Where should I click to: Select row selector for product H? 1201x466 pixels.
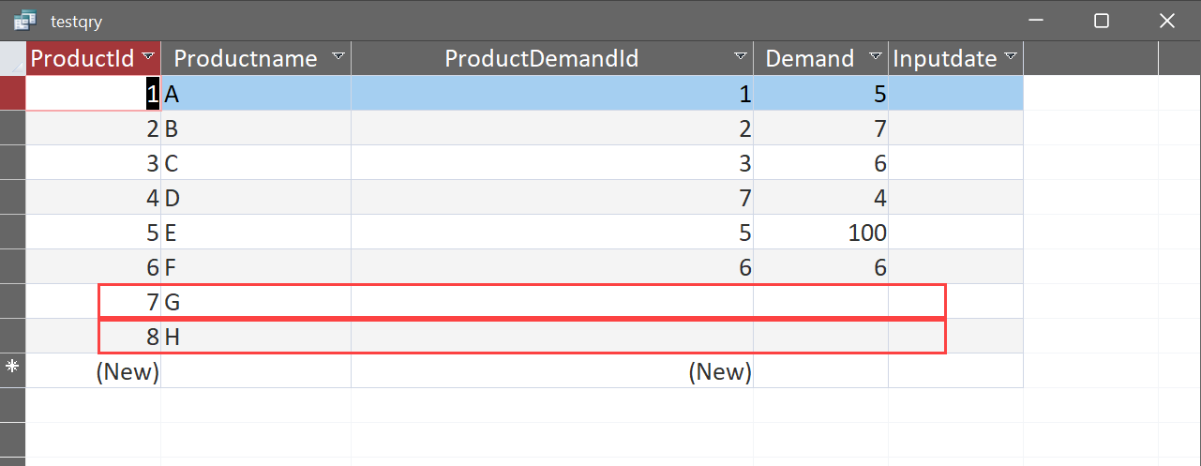[12, 336]
